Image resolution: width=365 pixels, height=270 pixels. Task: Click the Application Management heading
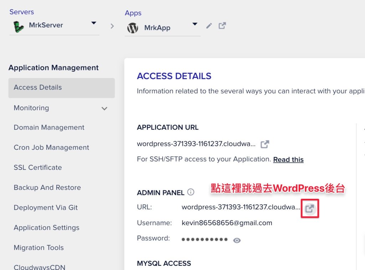53,68
